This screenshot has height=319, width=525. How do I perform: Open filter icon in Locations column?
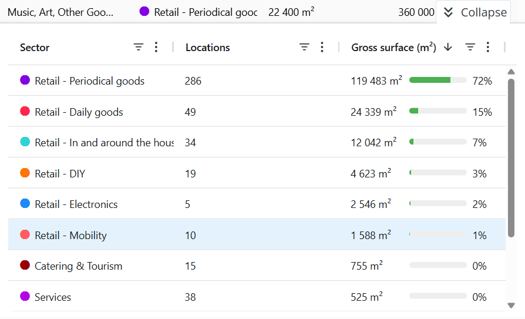304,48
